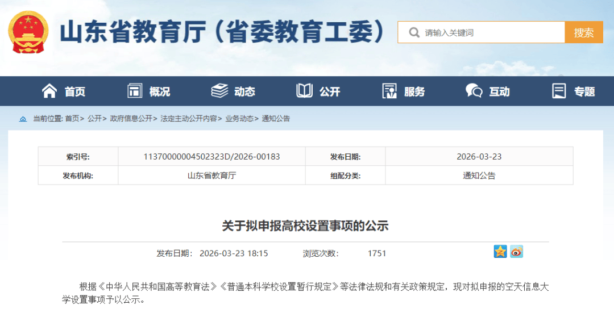Click the national emblem logo

[28, 32]
